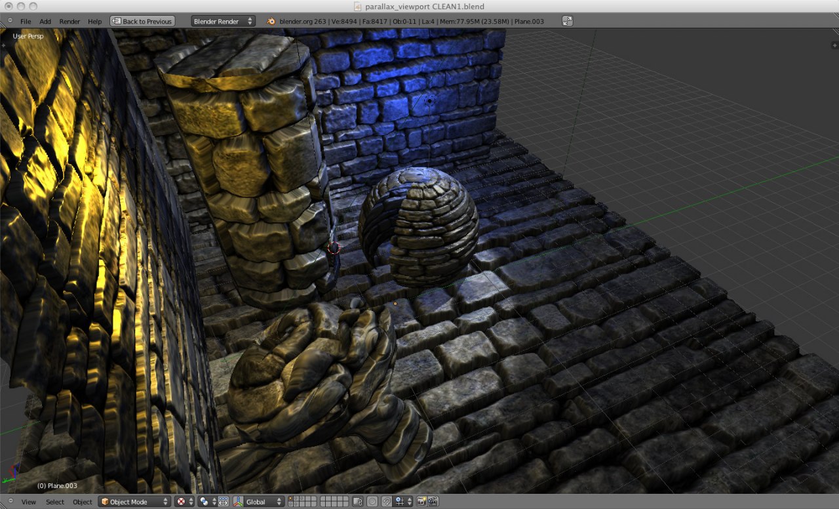Open the Object menu in viewport header
Viewport: 839px width, 509px height.
(83, 502)
